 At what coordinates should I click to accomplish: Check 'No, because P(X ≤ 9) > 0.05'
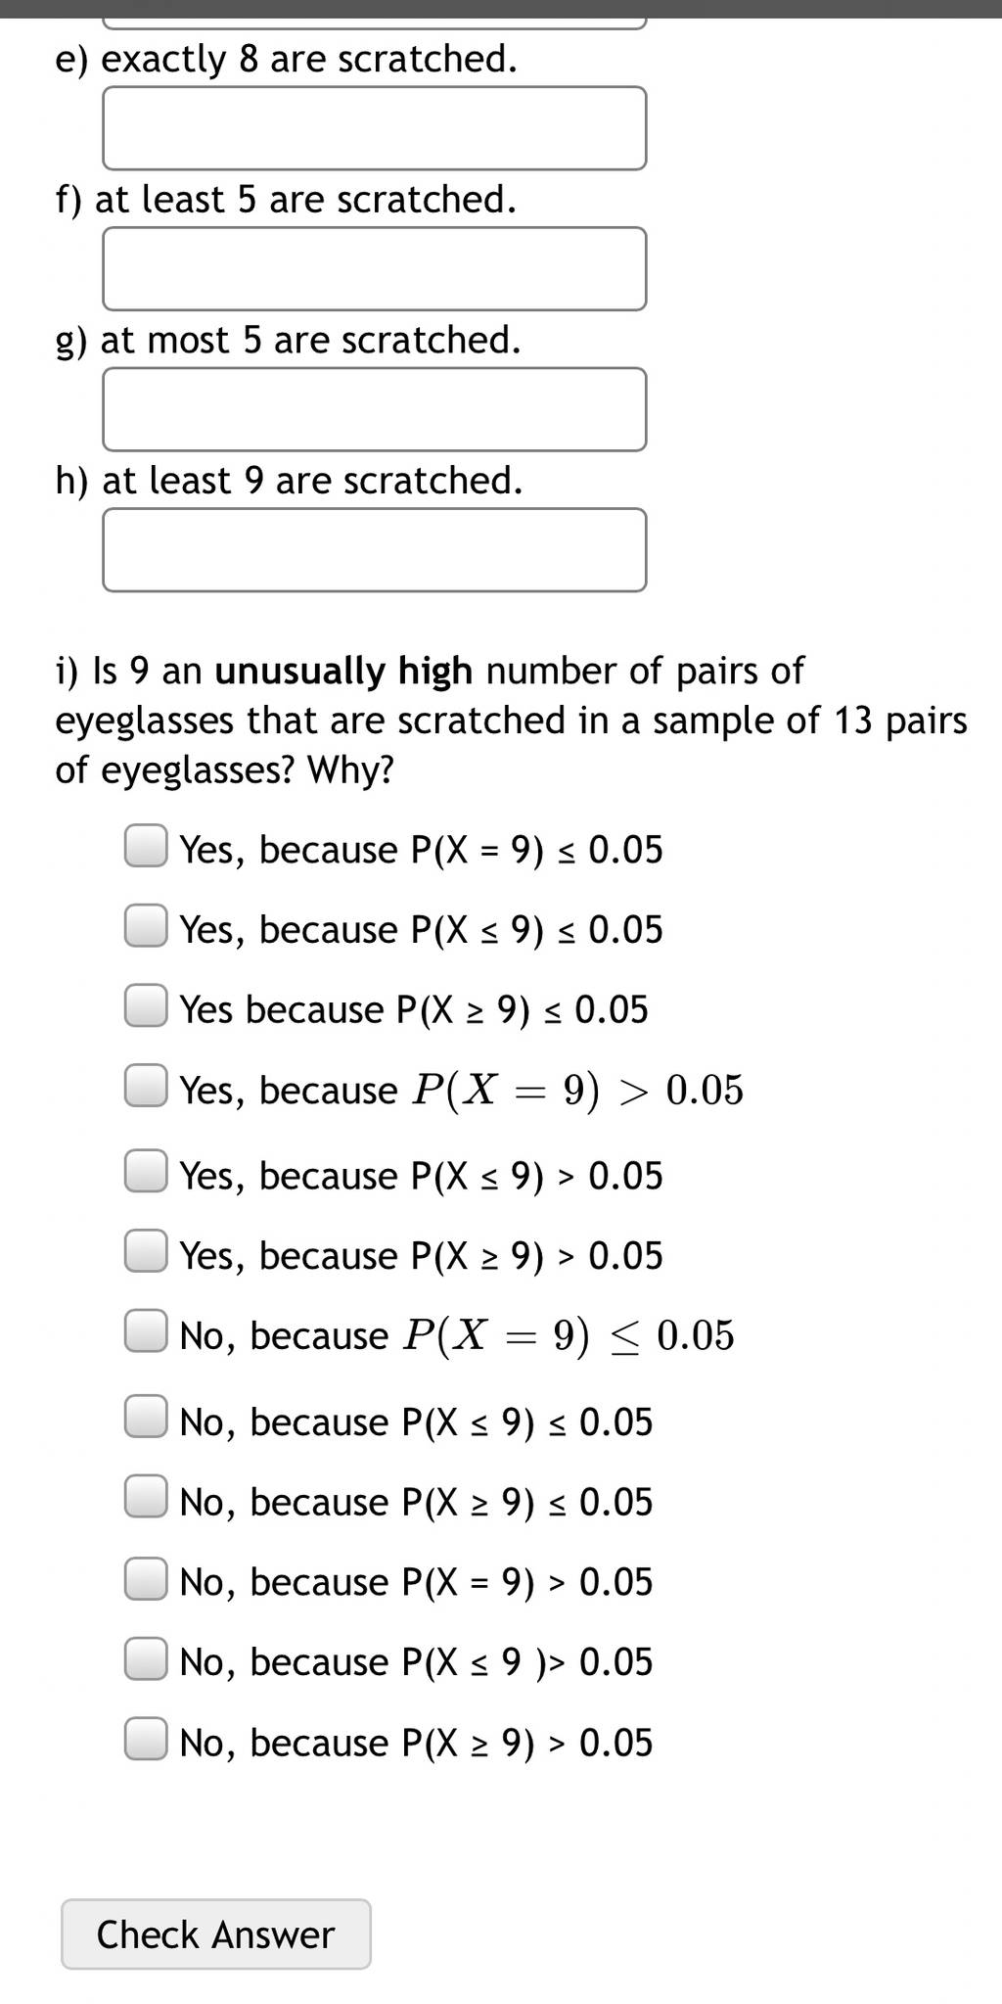point(146,1658)
